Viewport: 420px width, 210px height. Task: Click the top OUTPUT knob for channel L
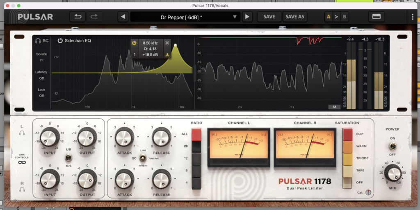(x=87, y=137)
